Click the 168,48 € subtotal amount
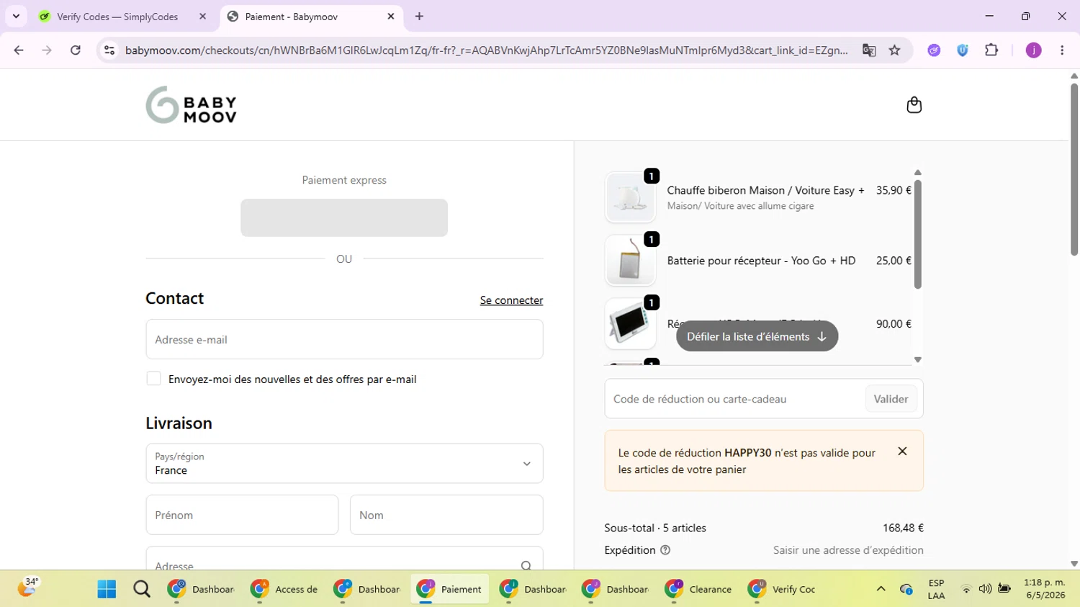Viewport: 1080px width, 607px height. 903,528
